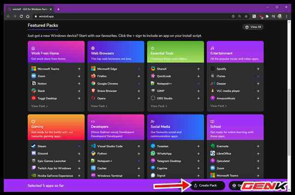Open the browser's three-dot menu
295x195 pixels.
coord(287,17)
